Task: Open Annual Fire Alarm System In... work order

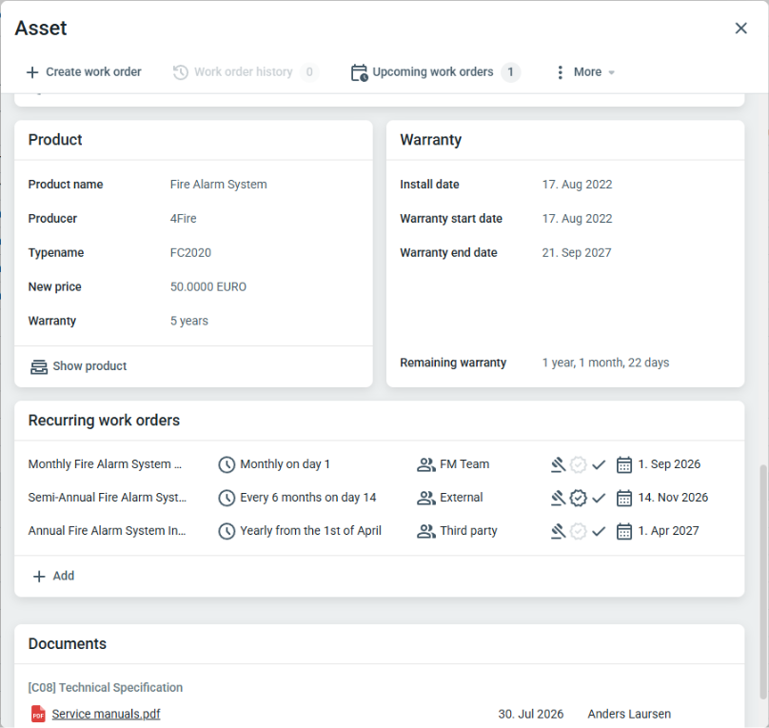Action: click(x=107, y=531)
